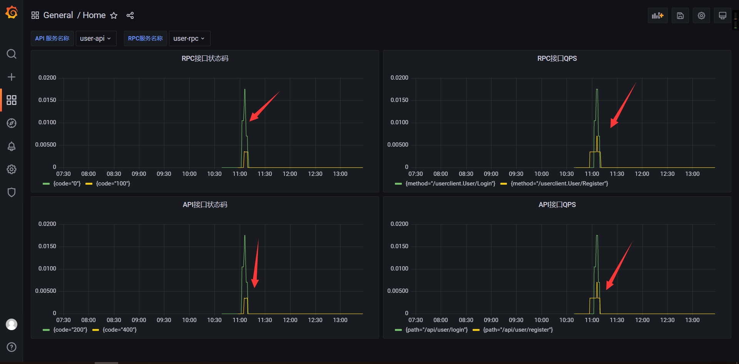
Task: Star this dashboard as favorite
Action: point(114,15)
